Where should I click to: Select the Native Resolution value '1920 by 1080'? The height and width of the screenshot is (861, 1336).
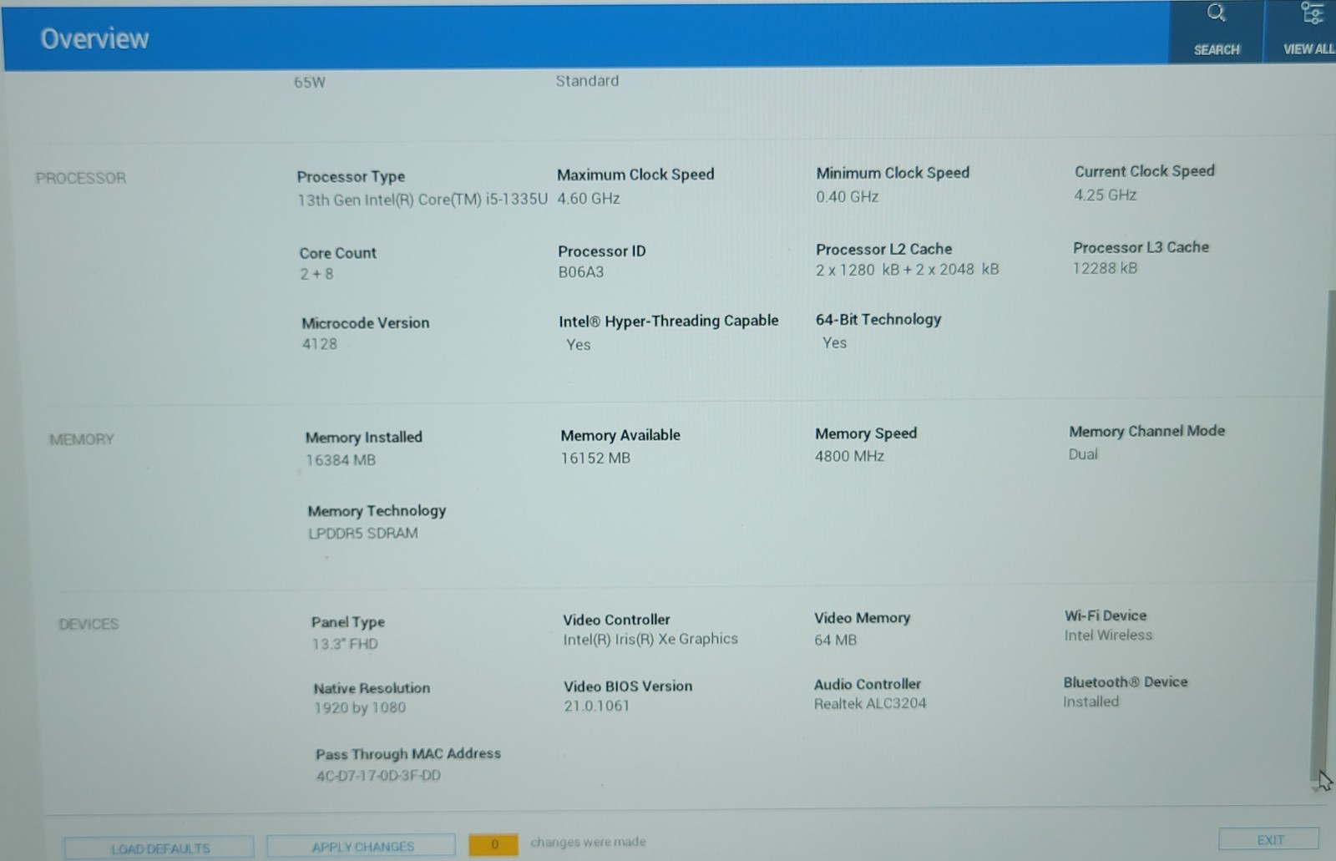[x=360, y=708]
